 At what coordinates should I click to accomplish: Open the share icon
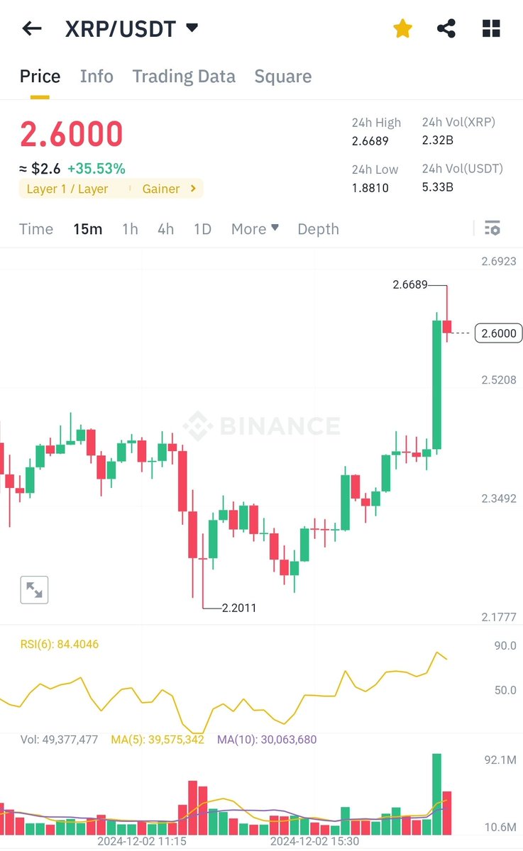coord(446,29)
